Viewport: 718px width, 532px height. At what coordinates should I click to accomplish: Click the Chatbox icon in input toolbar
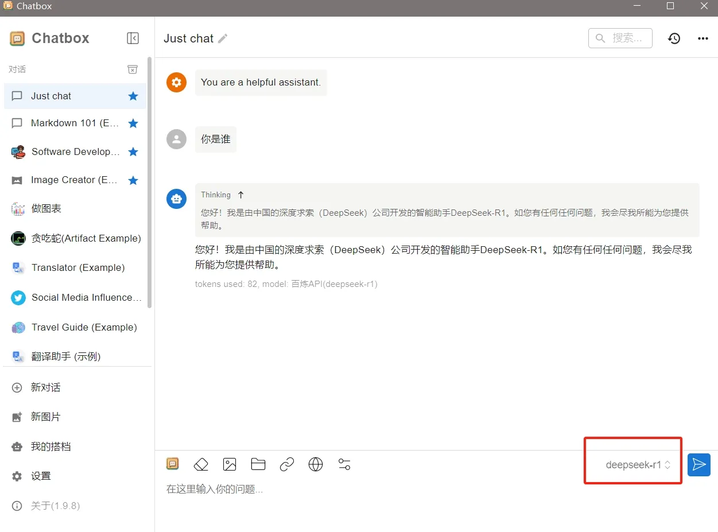[x=172, y=464]
